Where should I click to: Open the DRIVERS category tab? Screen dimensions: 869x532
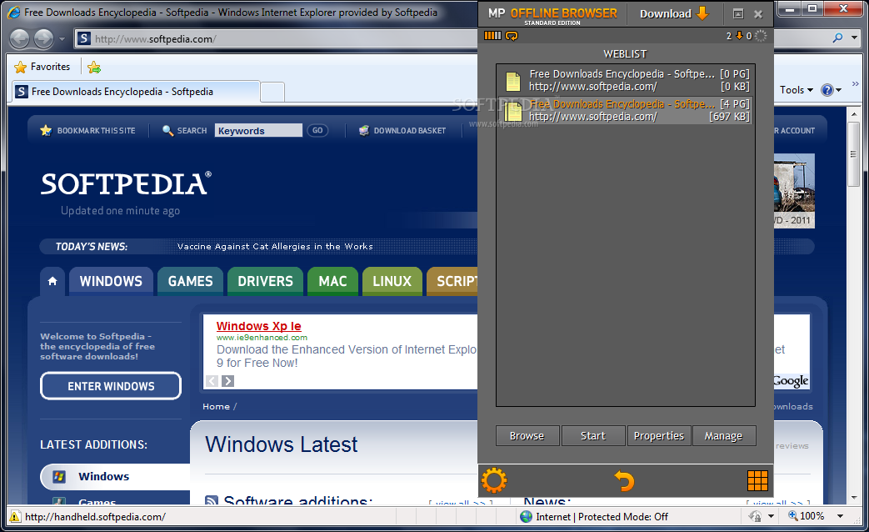tap(265, 281)
